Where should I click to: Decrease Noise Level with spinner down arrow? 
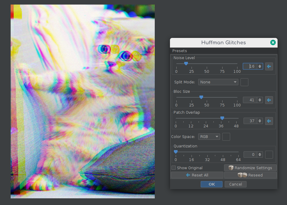click(x=260, y=68)
